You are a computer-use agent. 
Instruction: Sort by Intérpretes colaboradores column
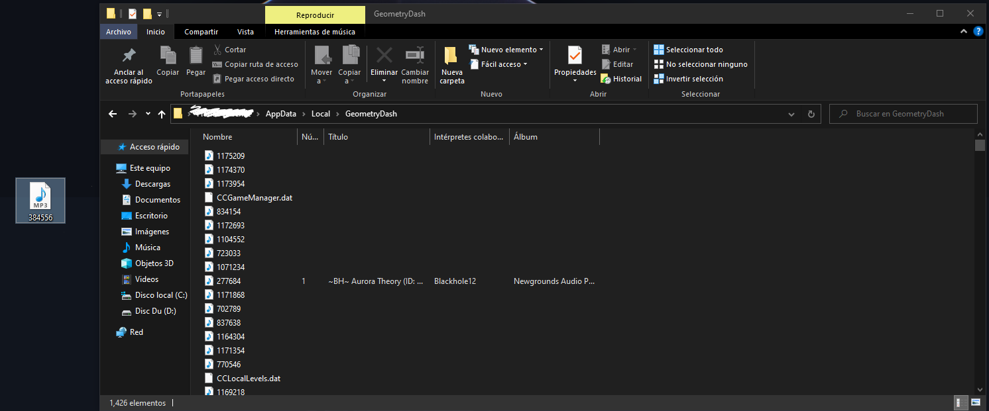coord(469,137)
